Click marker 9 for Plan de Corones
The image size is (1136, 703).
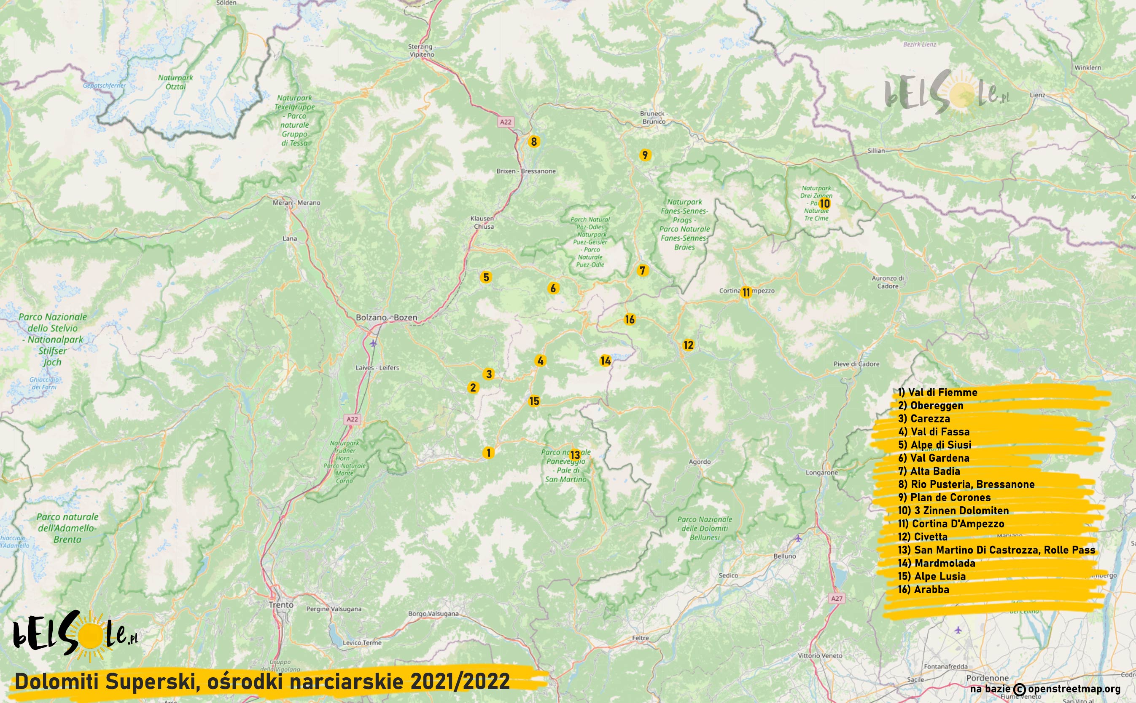click(645, 155)
